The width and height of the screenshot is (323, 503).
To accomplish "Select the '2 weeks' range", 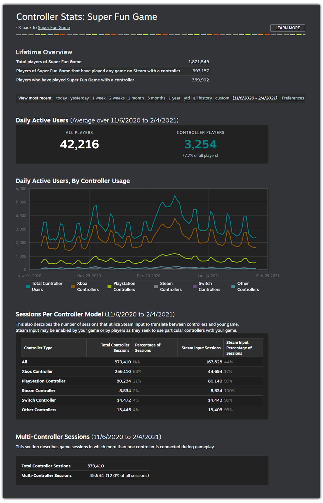I will 117,98.
